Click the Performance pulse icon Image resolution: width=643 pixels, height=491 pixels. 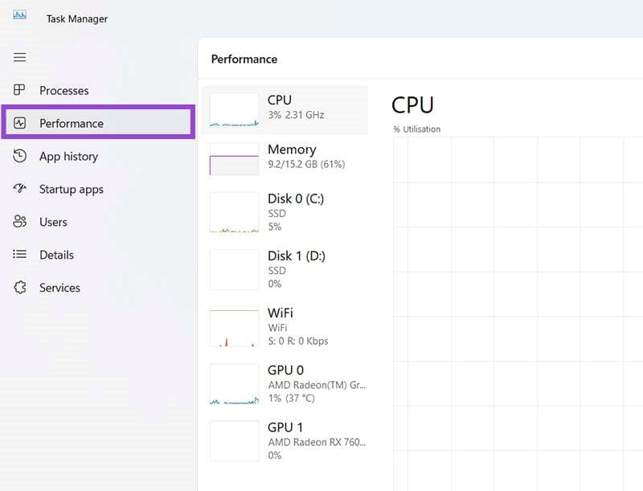tap(19, 122)
